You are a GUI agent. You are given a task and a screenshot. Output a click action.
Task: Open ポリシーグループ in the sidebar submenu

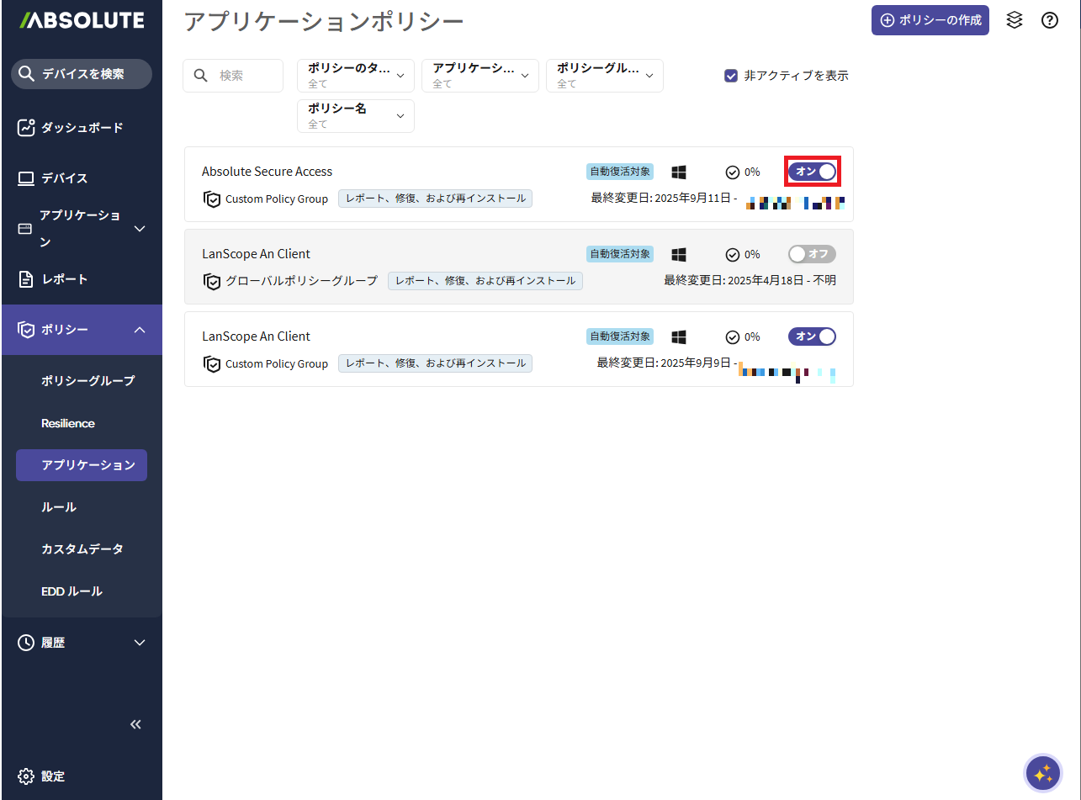coord(87,381)
